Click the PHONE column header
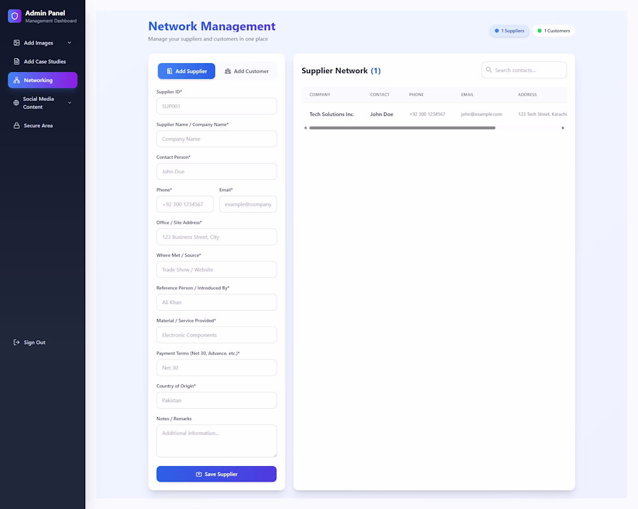The width and height of the screenshot is (638, 509). point(416,94)
